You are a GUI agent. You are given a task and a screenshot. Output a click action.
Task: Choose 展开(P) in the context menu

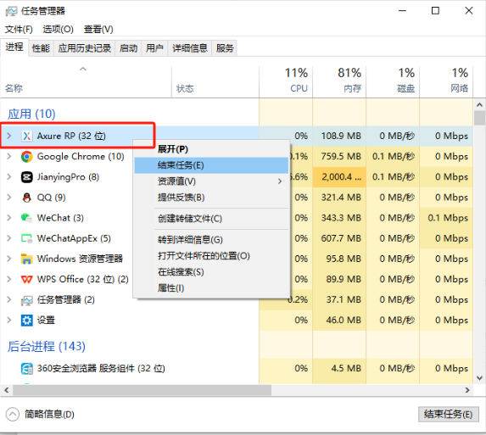coord(212,149)
